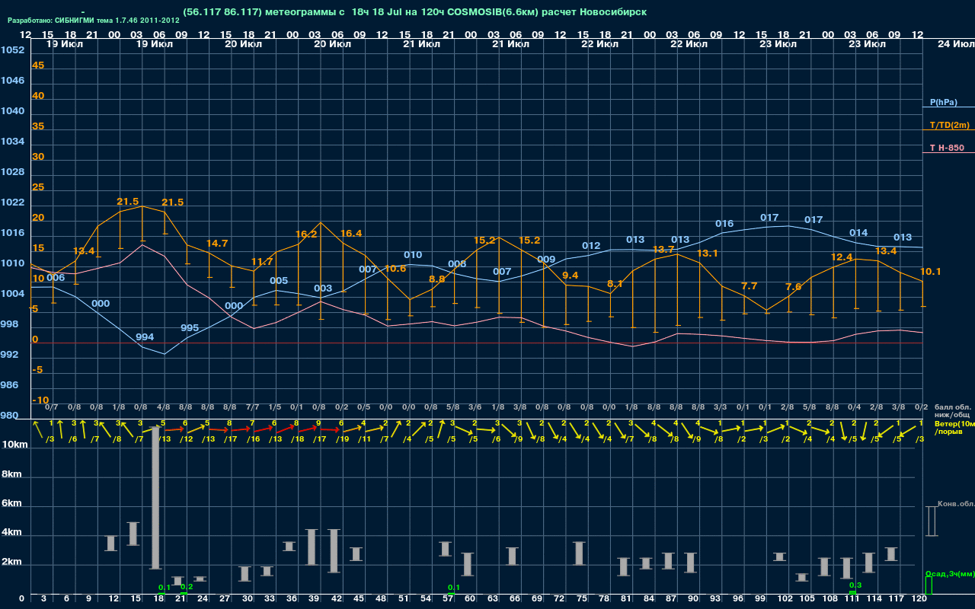Click the "Конв.обл." convective cloud legend label
Image resolution: width=975 pixels, height=609 pixels.
click(x=956, y=504)
